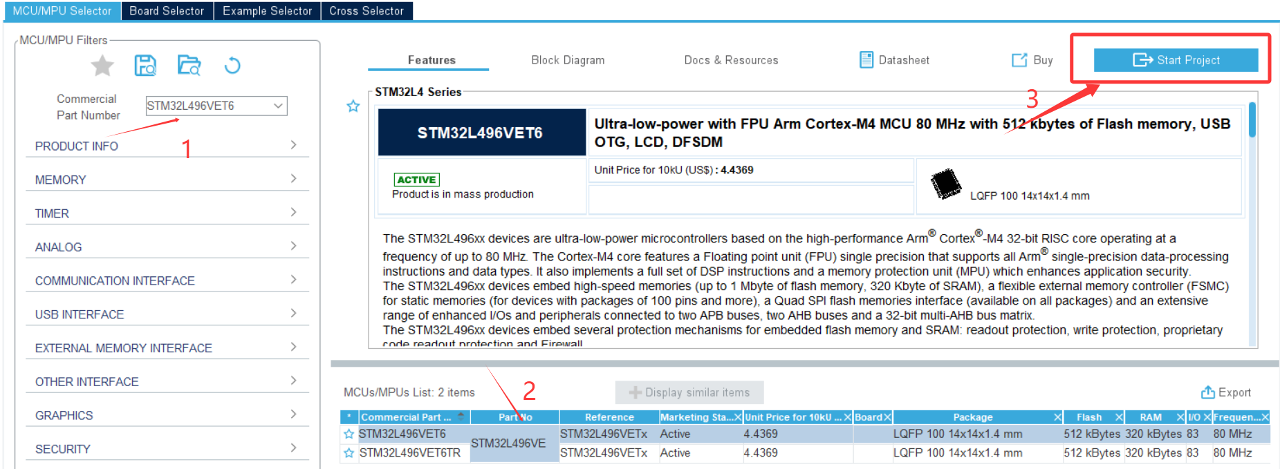Expand USB INTERFACE filter section

tap(167, 314)
